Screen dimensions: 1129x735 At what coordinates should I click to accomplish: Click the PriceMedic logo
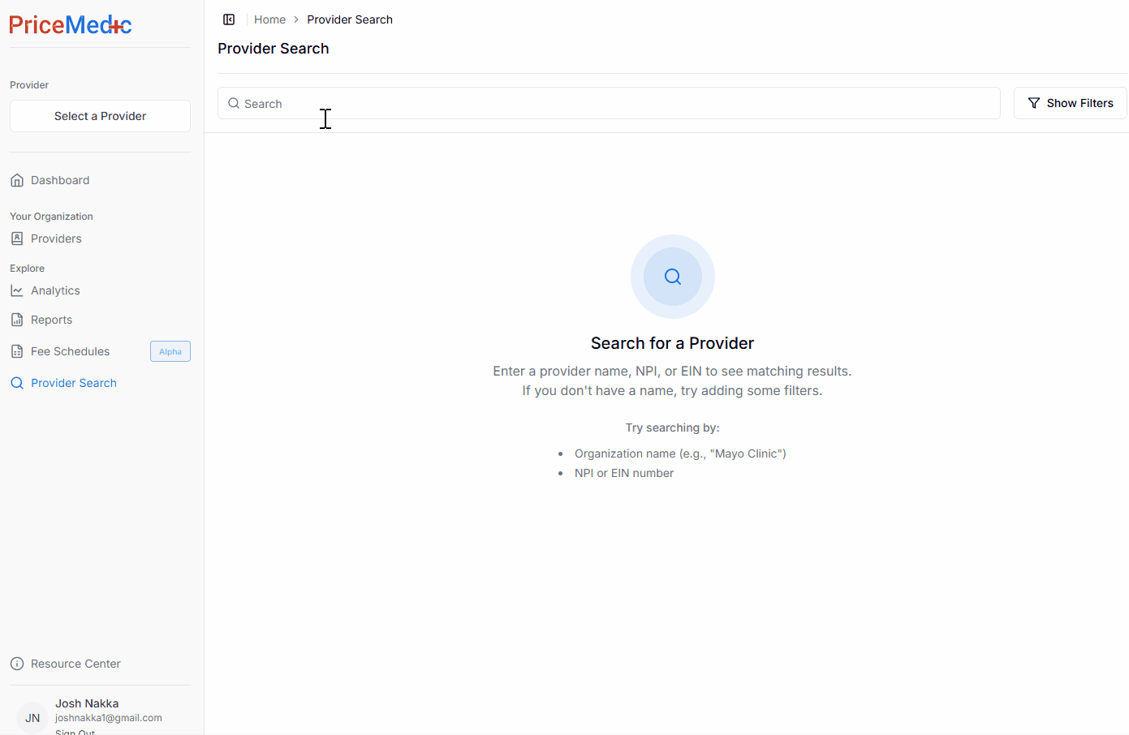(x=71, y=25)
